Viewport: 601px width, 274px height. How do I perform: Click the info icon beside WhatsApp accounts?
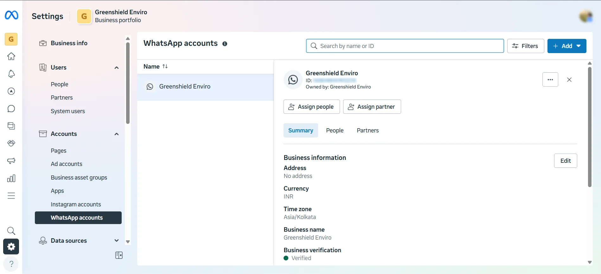click(225, 44)
